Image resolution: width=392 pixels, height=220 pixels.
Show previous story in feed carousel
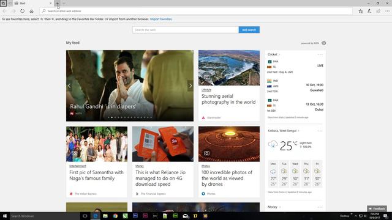pyautogui.click(x=69, y=86)
